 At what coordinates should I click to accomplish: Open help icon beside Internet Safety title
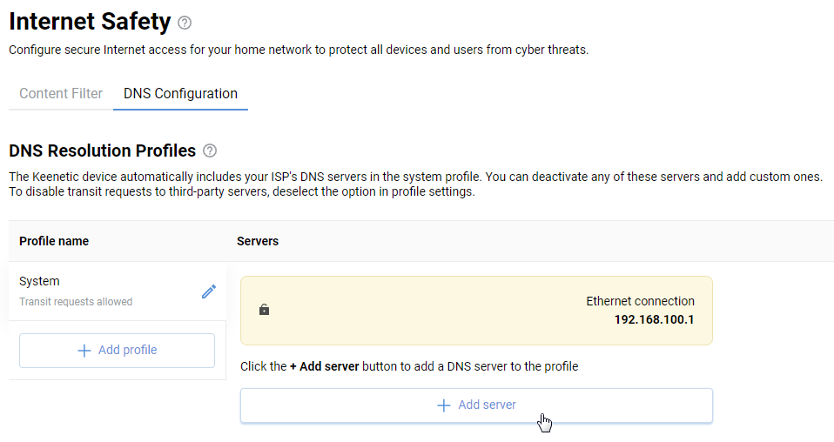tap(185, 23)
